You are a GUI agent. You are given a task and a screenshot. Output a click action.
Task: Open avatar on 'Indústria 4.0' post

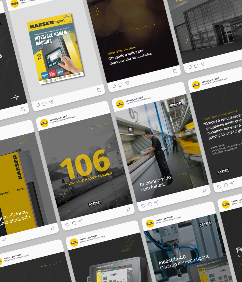[150, 223]
